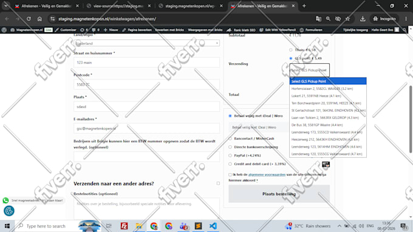The width and height of the screenshot is (413, 232).
Task: Choose Betaal veilig met iDeal | Wero
Action: [x=230, y=116]
